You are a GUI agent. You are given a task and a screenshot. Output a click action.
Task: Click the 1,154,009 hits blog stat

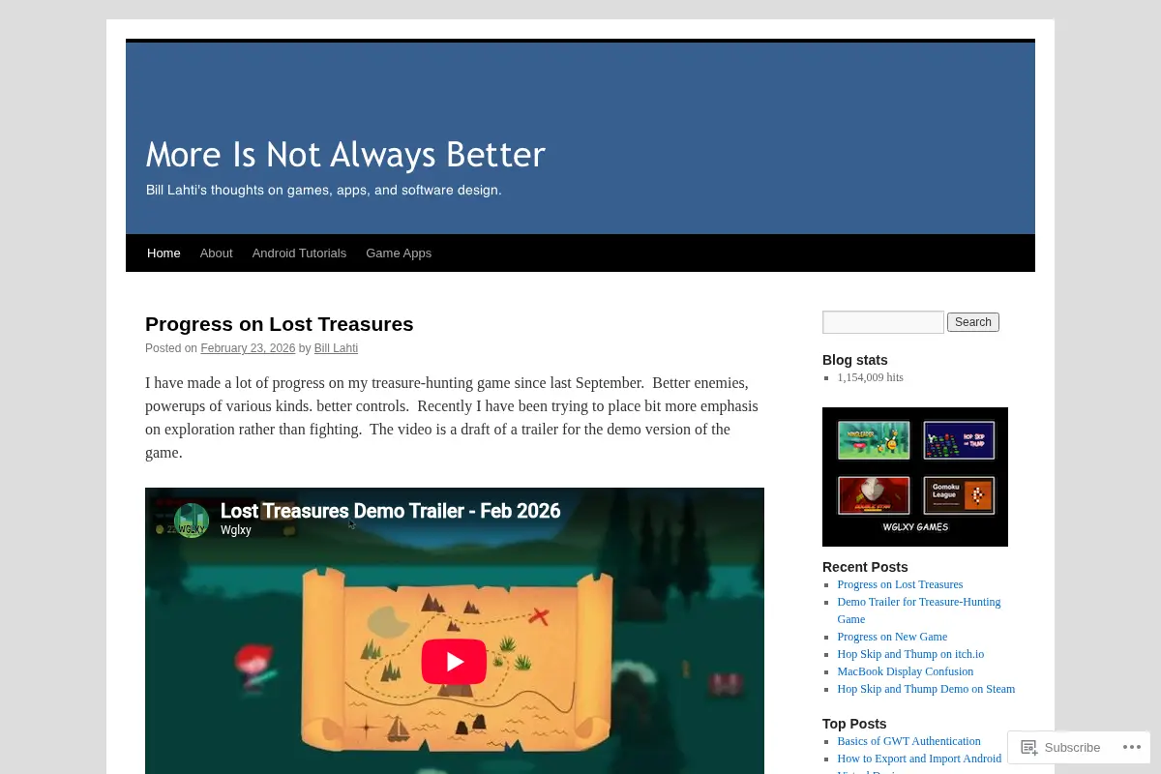click(x=870, y=377)
